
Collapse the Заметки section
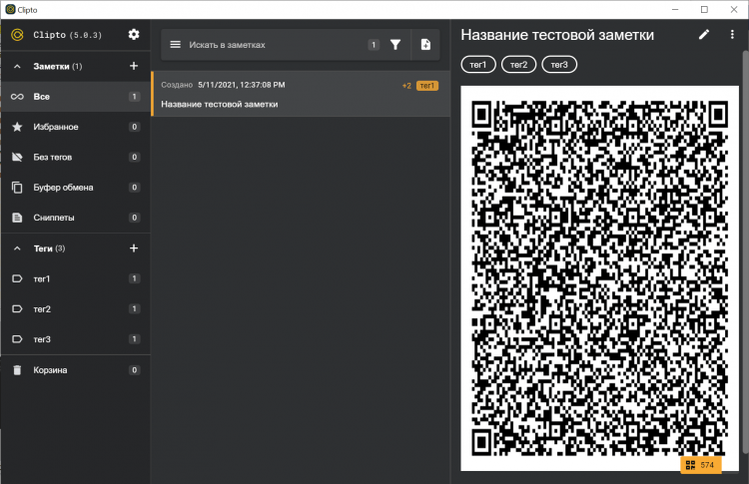tap(17, 67)
